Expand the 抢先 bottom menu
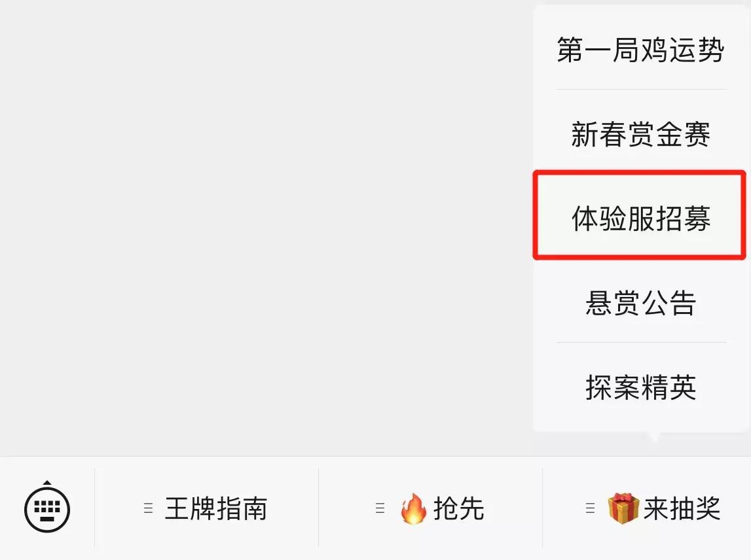This screenshot has width=751, height=560. [x=430, y=508]
